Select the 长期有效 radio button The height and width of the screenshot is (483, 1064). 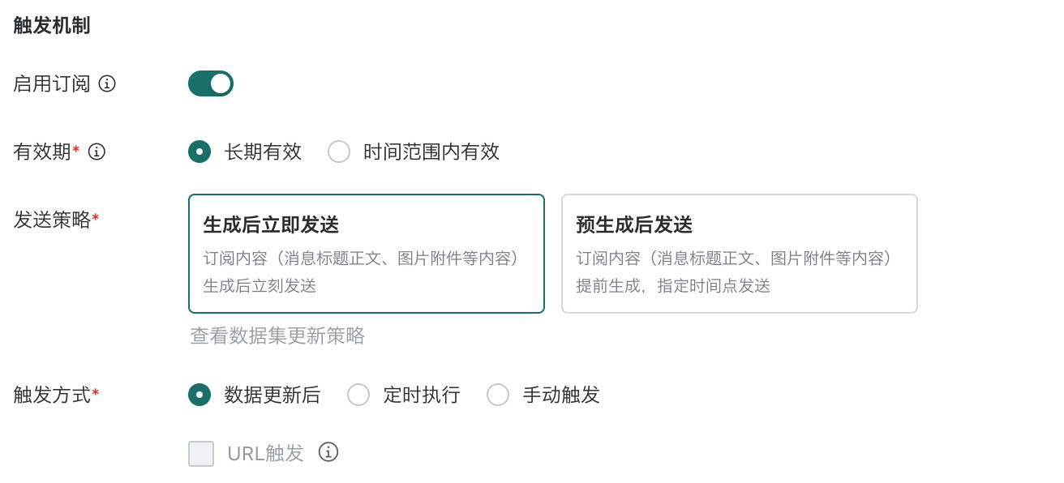tap(199, 152)
